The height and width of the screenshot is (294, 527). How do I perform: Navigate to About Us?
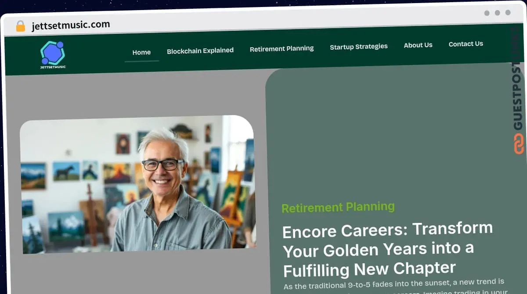pyautogui.click(x=418, y=45)
